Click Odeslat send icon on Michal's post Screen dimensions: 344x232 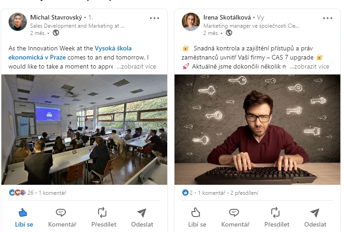pos(141,212)
